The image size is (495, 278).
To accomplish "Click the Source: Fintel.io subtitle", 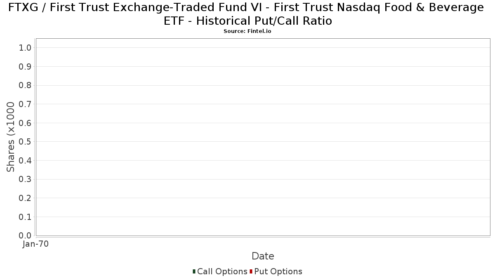I will tap(247, 31).
